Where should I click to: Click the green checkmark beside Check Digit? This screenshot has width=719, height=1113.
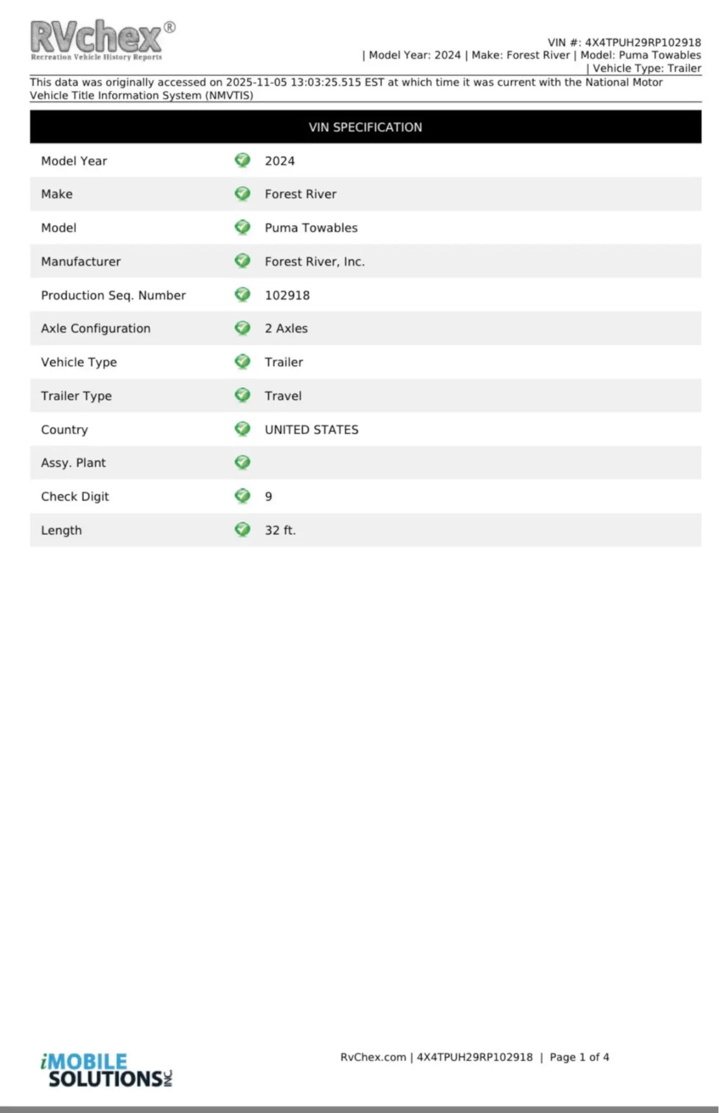click(x=242, y=496)
